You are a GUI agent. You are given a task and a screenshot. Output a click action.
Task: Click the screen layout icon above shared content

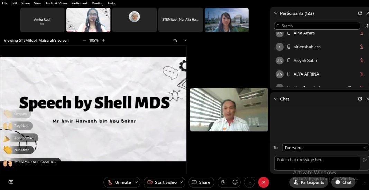185,40
